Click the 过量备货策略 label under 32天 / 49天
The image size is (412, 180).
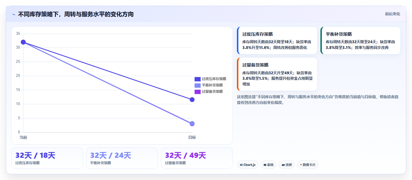click(x=175, y=163)
